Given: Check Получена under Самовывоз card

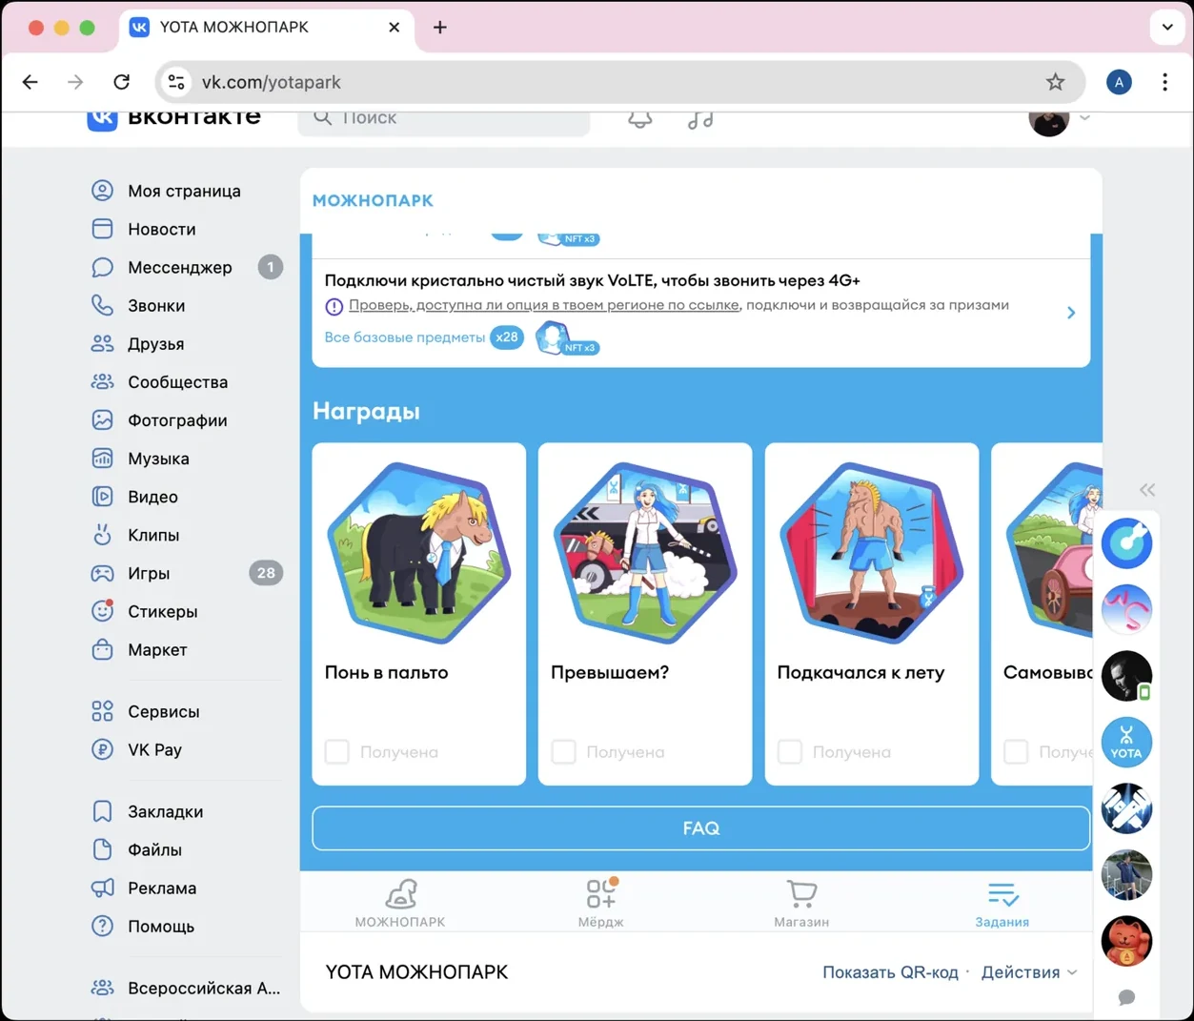Looking at the screenshot, I should point(1016,751).
